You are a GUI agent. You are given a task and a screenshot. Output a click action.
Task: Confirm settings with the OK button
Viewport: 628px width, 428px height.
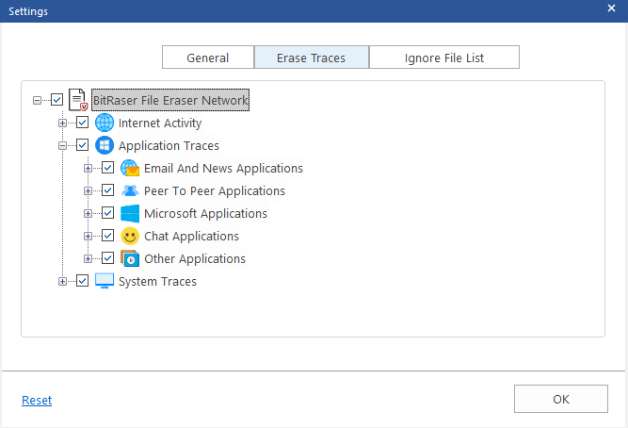(x=561, y=399)
